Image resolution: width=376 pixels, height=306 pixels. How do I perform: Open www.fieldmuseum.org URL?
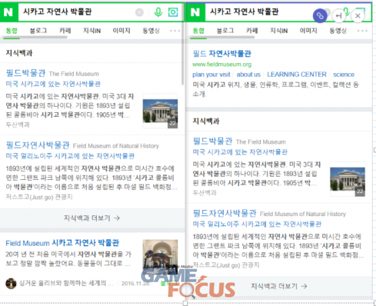[222, 64]
